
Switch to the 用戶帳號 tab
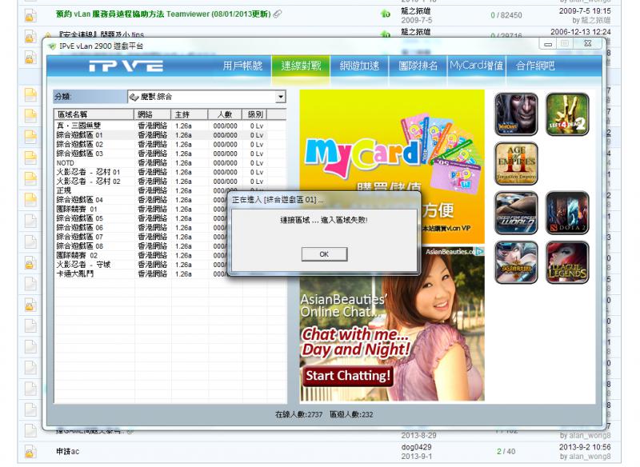click(x=242, y=67)
